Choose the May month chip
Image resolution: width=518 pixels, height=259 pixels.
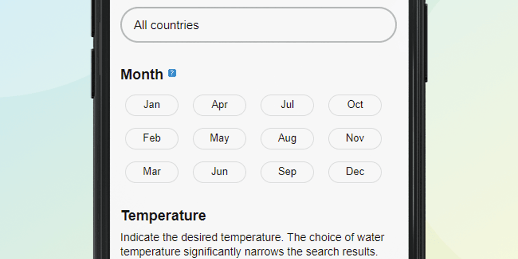pos(220,138)
